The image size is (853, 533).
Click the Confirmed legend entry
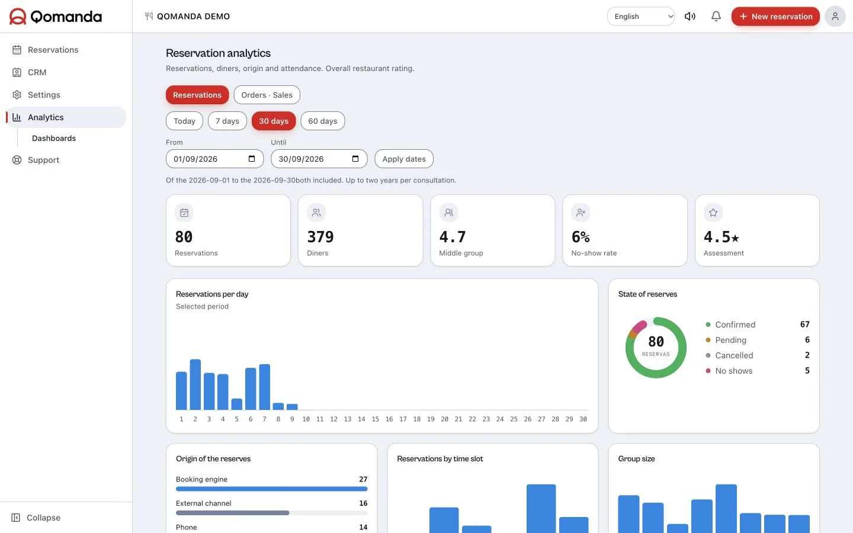(758, 325)
